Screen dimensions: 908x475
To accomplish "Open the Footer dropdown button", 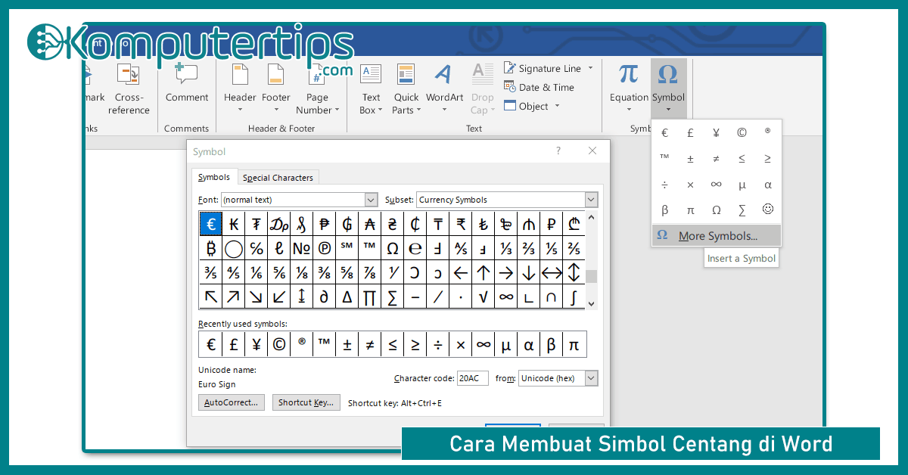I will tap(276, 89).
